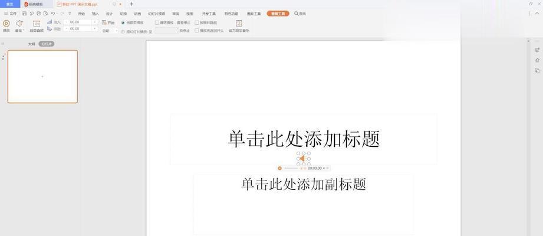
Task: Select the orange speaker audio icon on slide
Action: [x=302, y=158]
